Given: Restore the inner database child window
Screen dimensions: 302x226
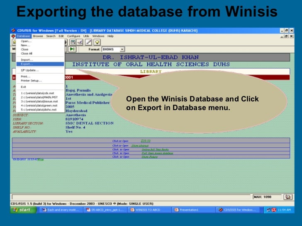Looking at the screenshot, I should click(x=287, y=36).
